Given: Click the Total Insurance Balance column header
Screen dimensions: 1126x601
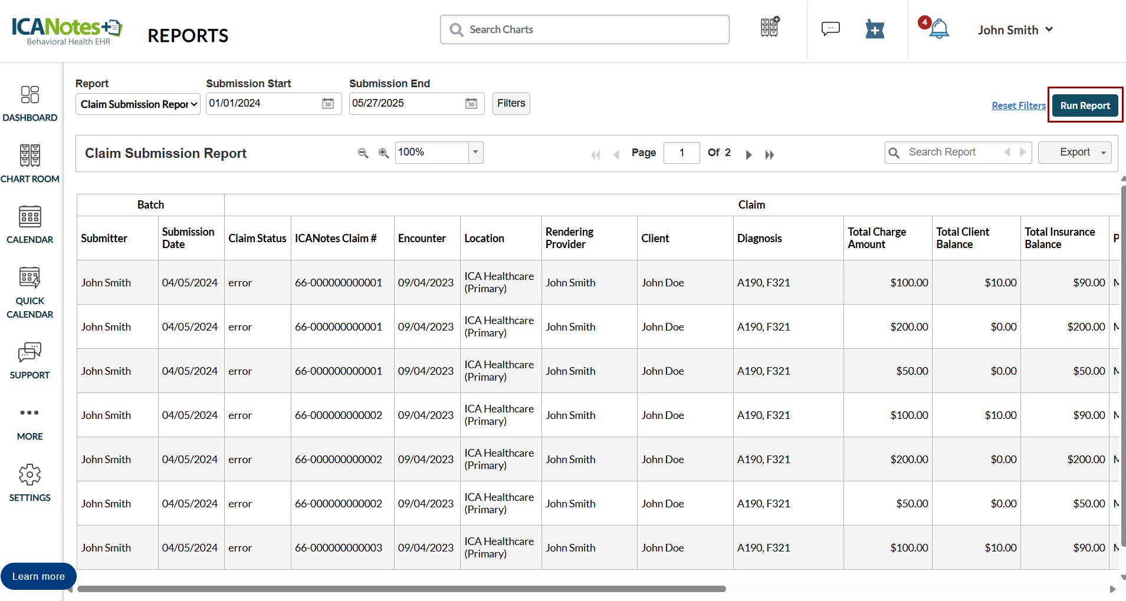Looking at the screenshot, I should click(1065, 238).
